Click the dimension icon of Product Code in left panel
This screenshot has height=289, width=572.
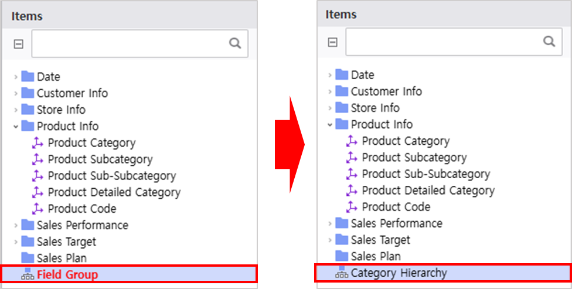(38, 209)
